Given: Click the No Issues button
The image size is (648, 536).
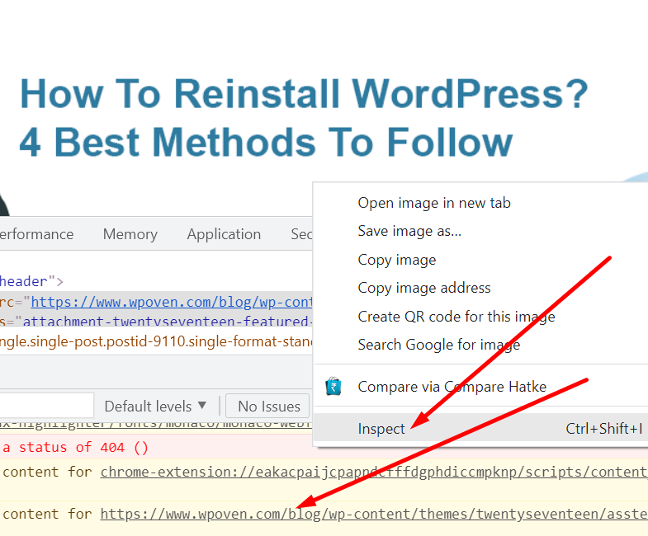Looking at the screenshot, I should (x=268, y=407).
